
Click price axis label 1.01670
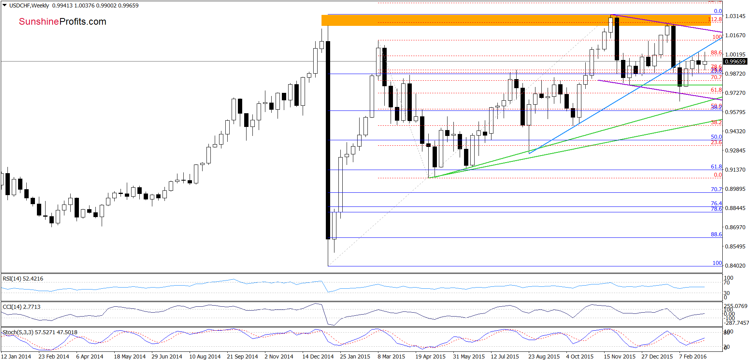tap(735, 35)
